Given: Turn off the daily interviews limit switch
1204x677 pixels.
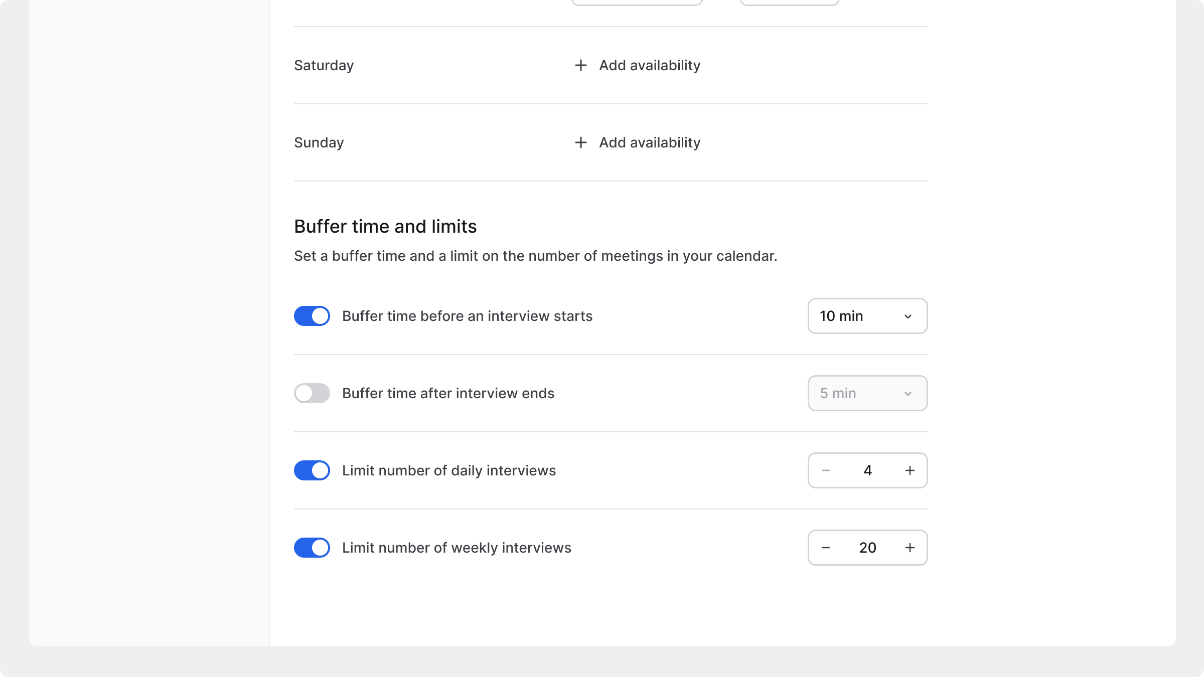Looking at the screenshot, I should click(312, 470).
